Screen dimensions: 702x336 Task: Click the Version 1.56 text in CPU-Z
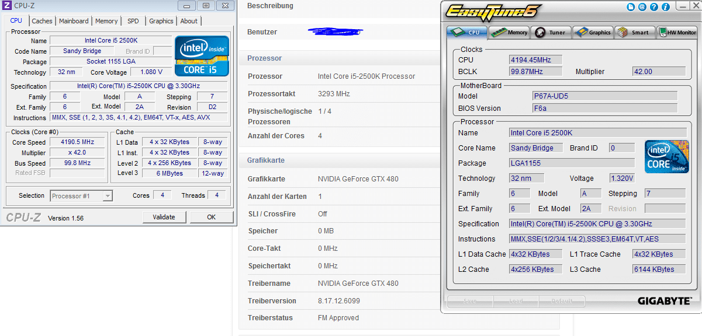click(65, 218)
